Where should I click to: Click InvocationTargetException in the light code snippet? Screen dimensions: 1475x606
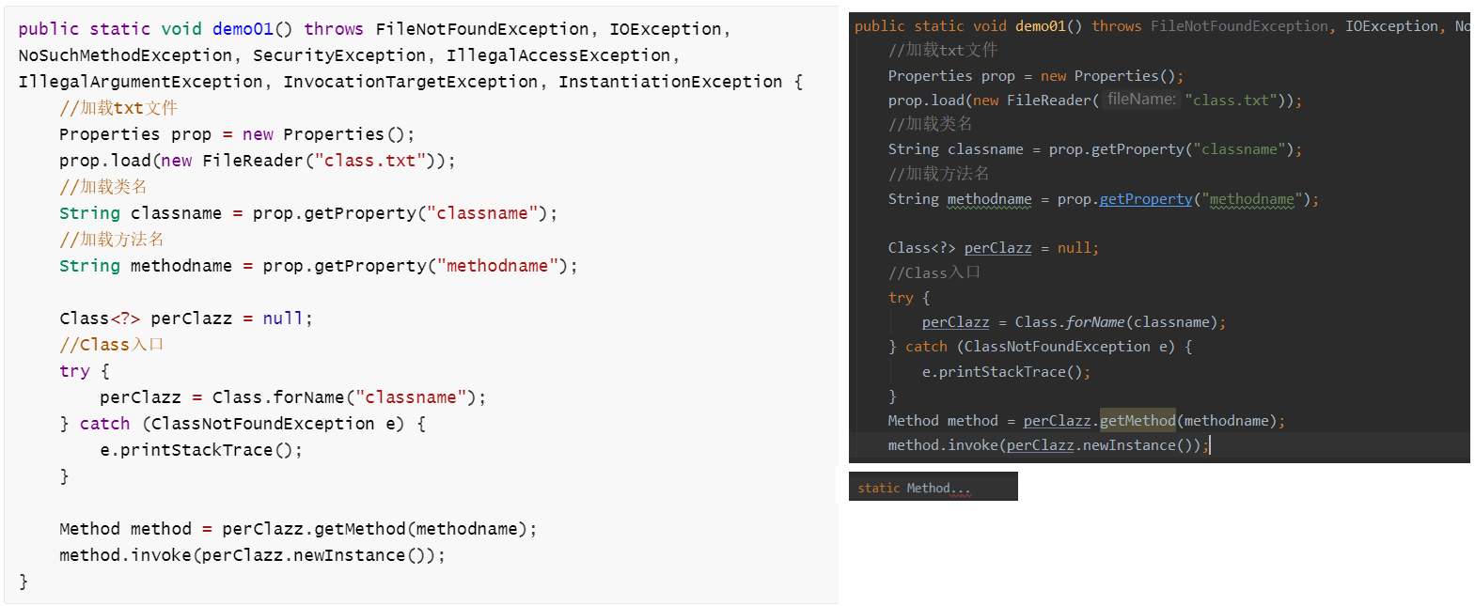411,82
